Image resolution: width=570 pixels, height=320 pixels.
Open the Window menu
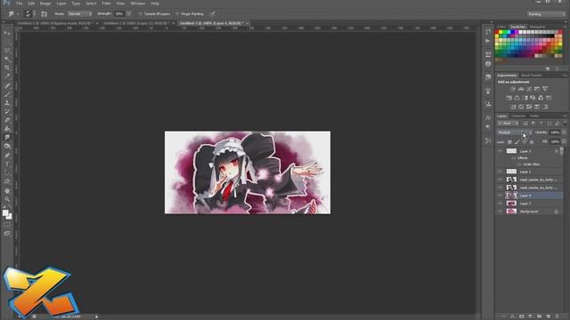pos(138,4)
